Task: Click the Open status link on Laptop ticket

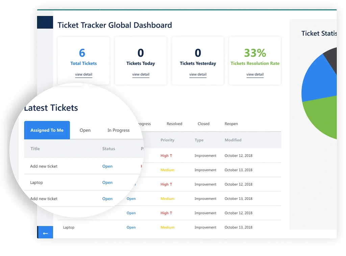Action: click(107, 182)
